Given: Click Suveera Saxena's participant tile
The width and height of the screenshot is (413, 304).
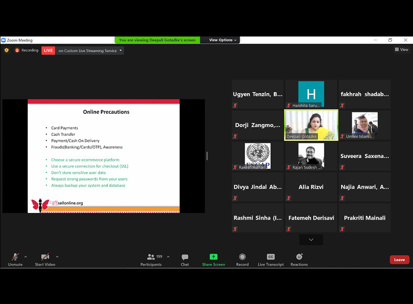Looking at the screenshot, I should tap(365, 156).
